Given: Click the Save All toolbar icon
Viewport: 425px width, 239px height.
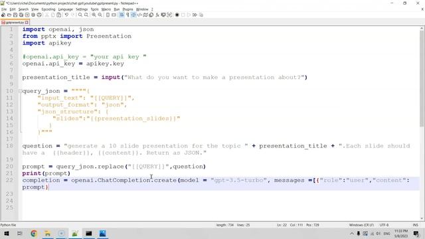Looking at the screenshot, I should coord(21,15).
